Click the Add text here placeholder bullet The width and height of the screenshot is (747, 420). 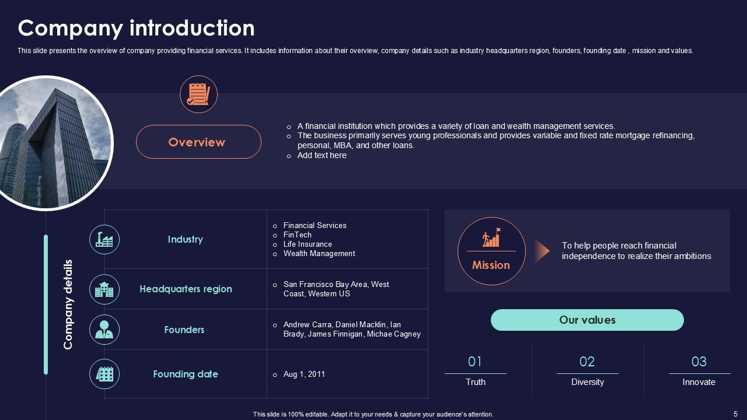click(x=322, y=156)
